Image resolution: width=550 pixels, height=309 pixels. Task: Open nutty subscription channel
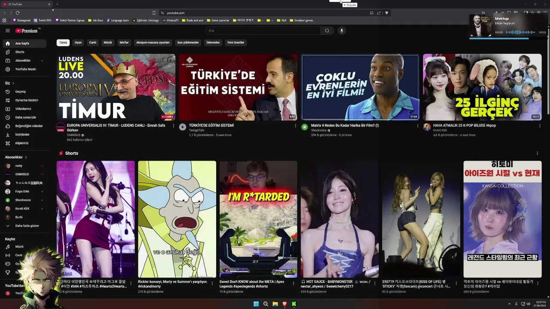pos(24,166)
